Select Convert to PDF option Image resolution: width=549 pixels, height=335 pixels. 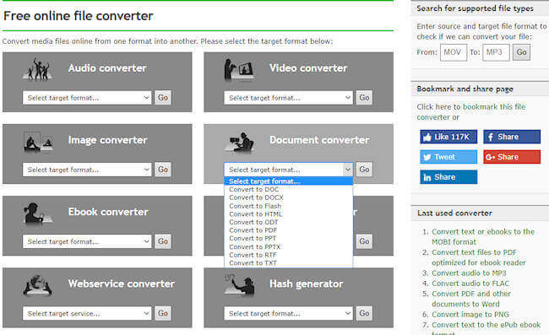(x=288, y=230)
